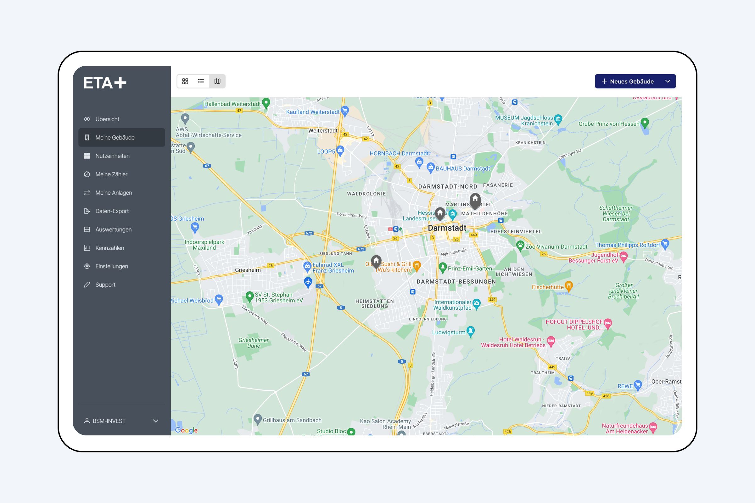755x503 pixels.
Task: Click the Meine Gebäude building icon
Action: click(87, 138)
